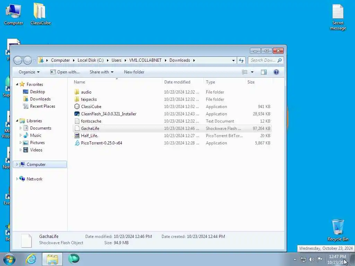Viewport: 355px width, 266px height.
Task: Collapse the Favorites tree section
Action: 17,85
